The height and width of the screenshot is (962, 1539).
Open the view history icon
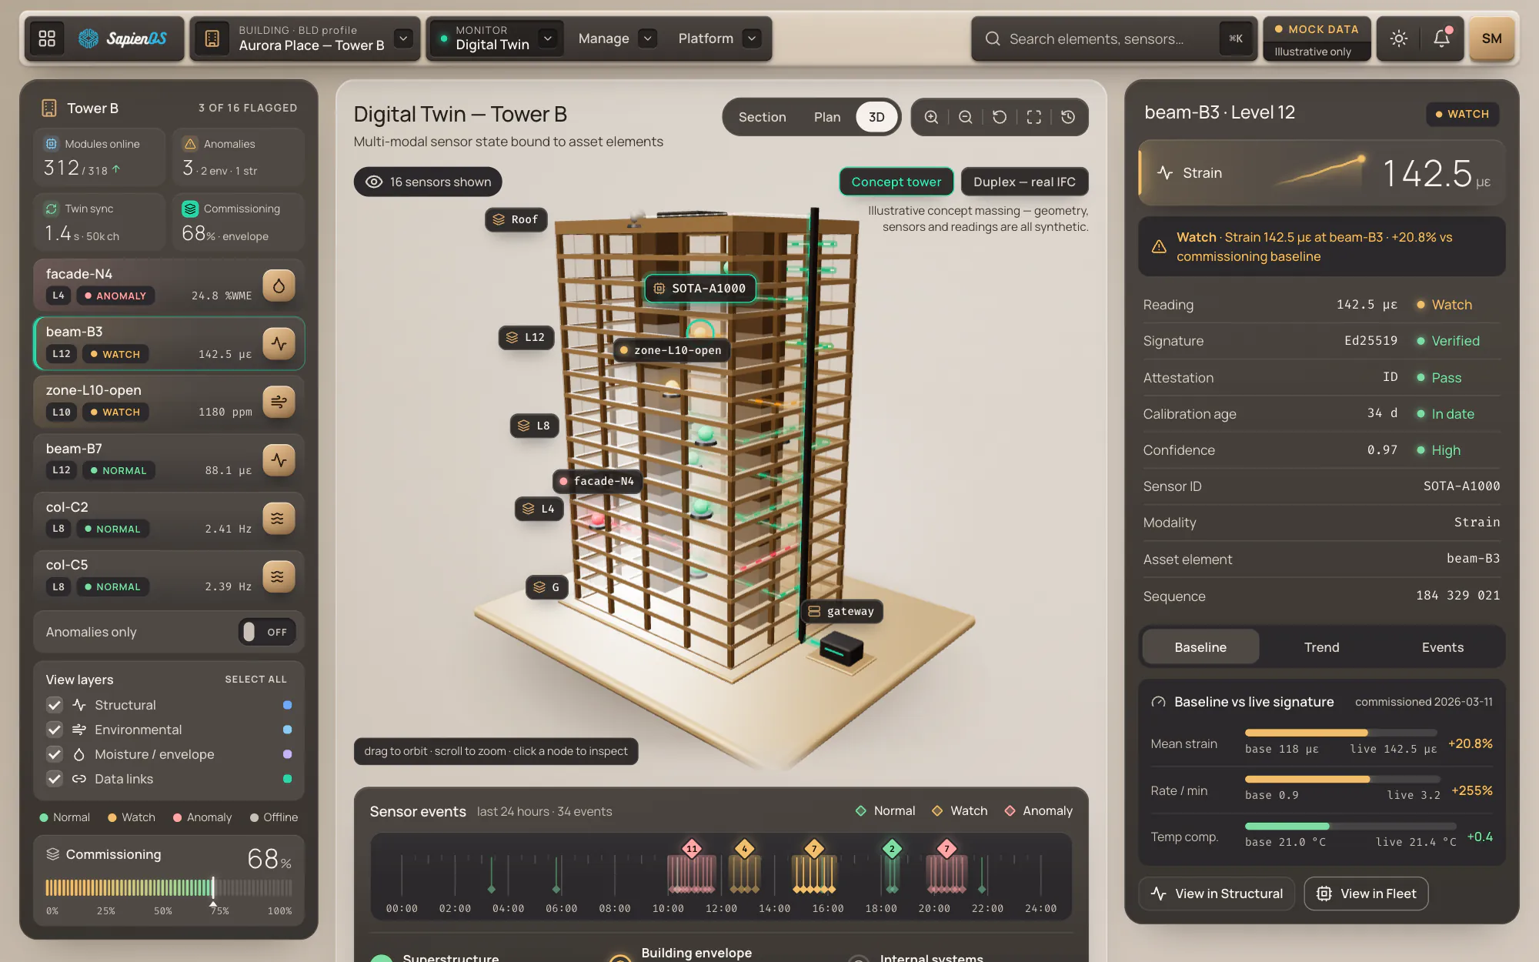point(1068,117)
